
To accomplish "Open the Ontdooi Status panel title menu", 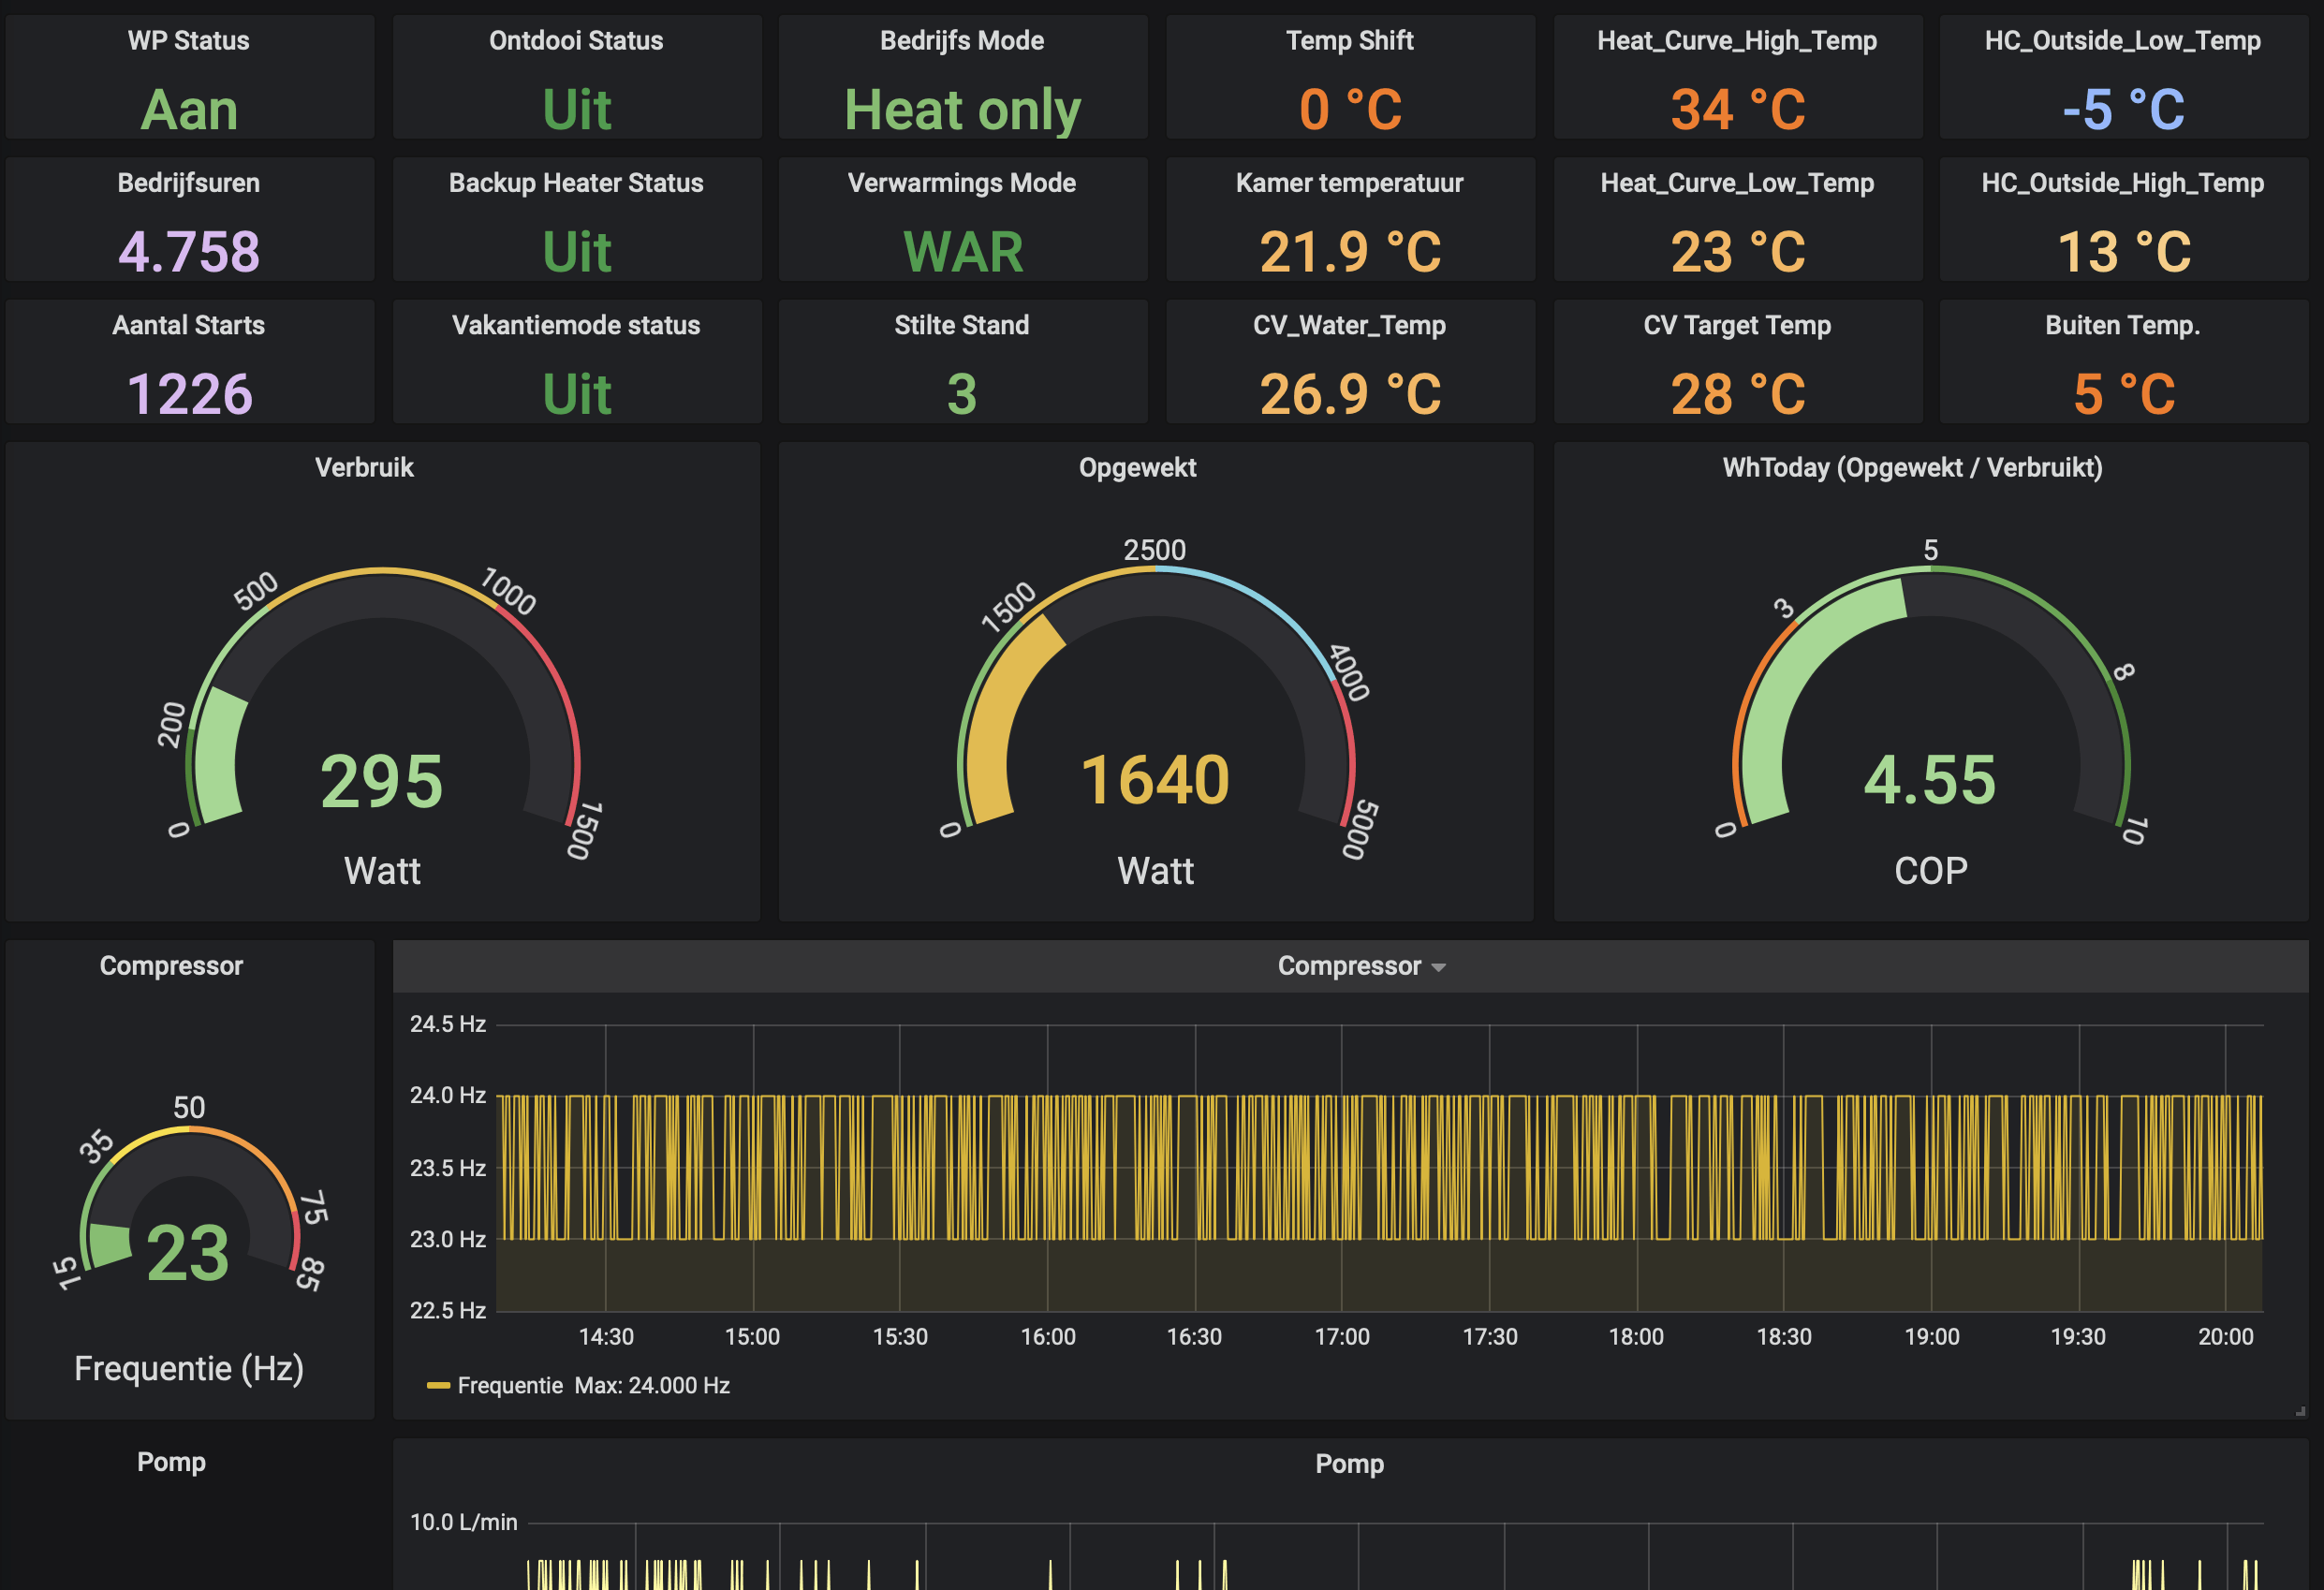I will coord(576,41).
